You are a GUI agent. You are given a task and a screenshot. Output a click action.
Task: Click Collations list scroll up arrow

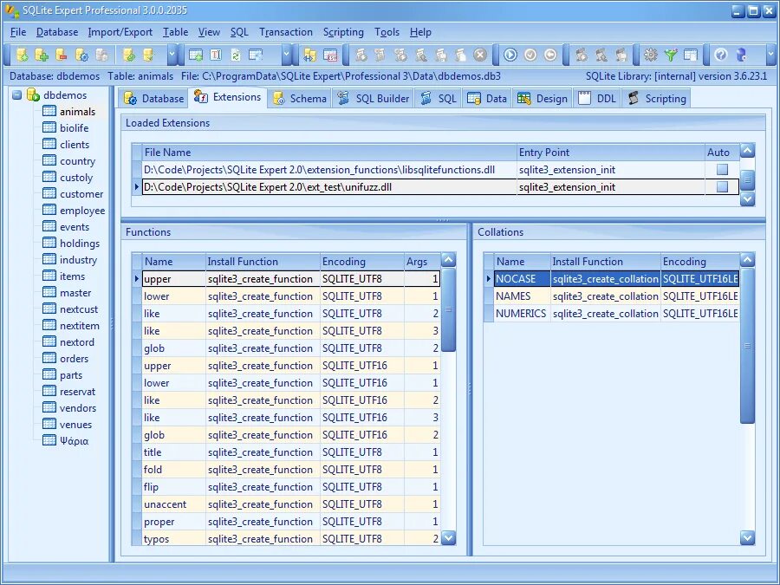pos(747,260)
